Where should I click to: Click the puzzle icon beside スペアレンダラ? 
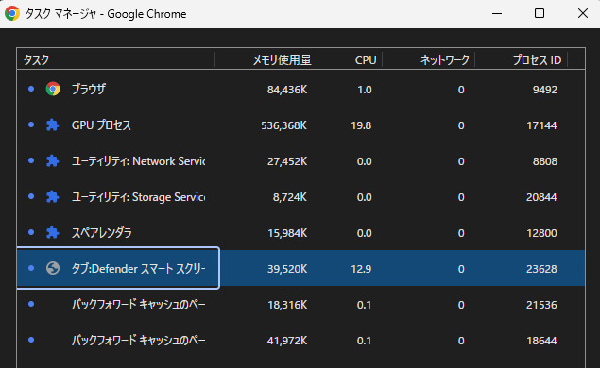[x=52, y=233]
